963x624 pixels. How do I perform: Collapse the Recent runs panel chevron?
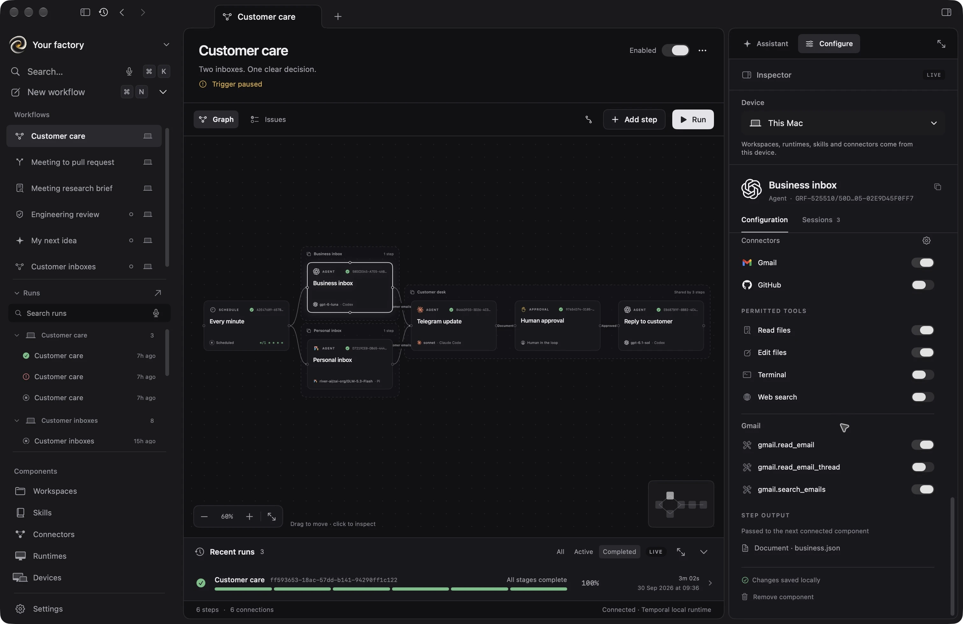(704, 552)
